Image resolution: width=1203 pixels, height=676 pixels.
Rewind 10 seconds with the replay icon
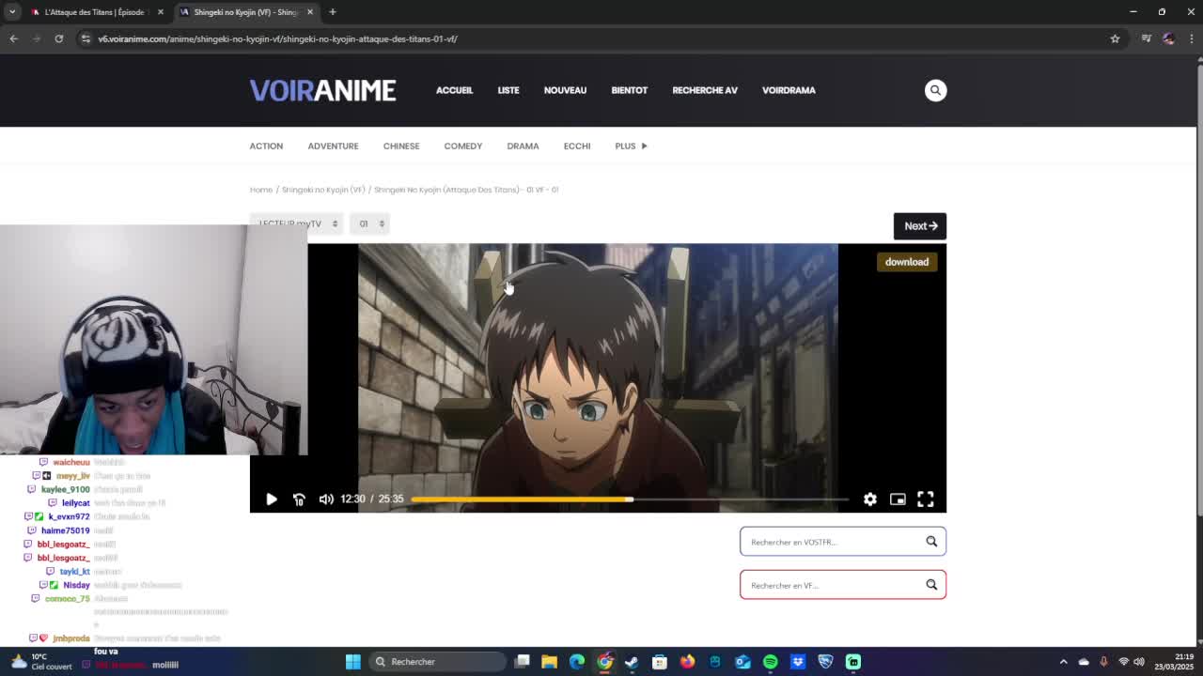pos(299,499)
